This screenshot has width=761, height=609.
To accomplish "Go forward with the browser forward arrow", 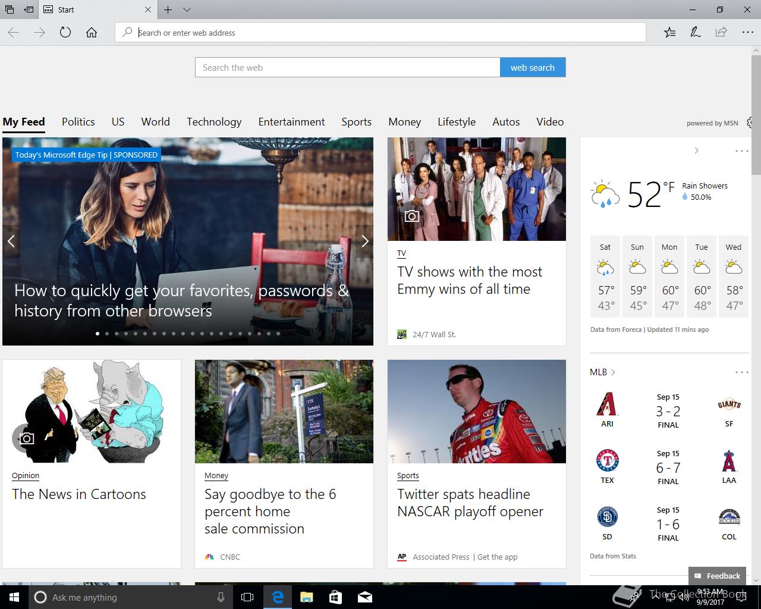I will [x=40, y=33].
